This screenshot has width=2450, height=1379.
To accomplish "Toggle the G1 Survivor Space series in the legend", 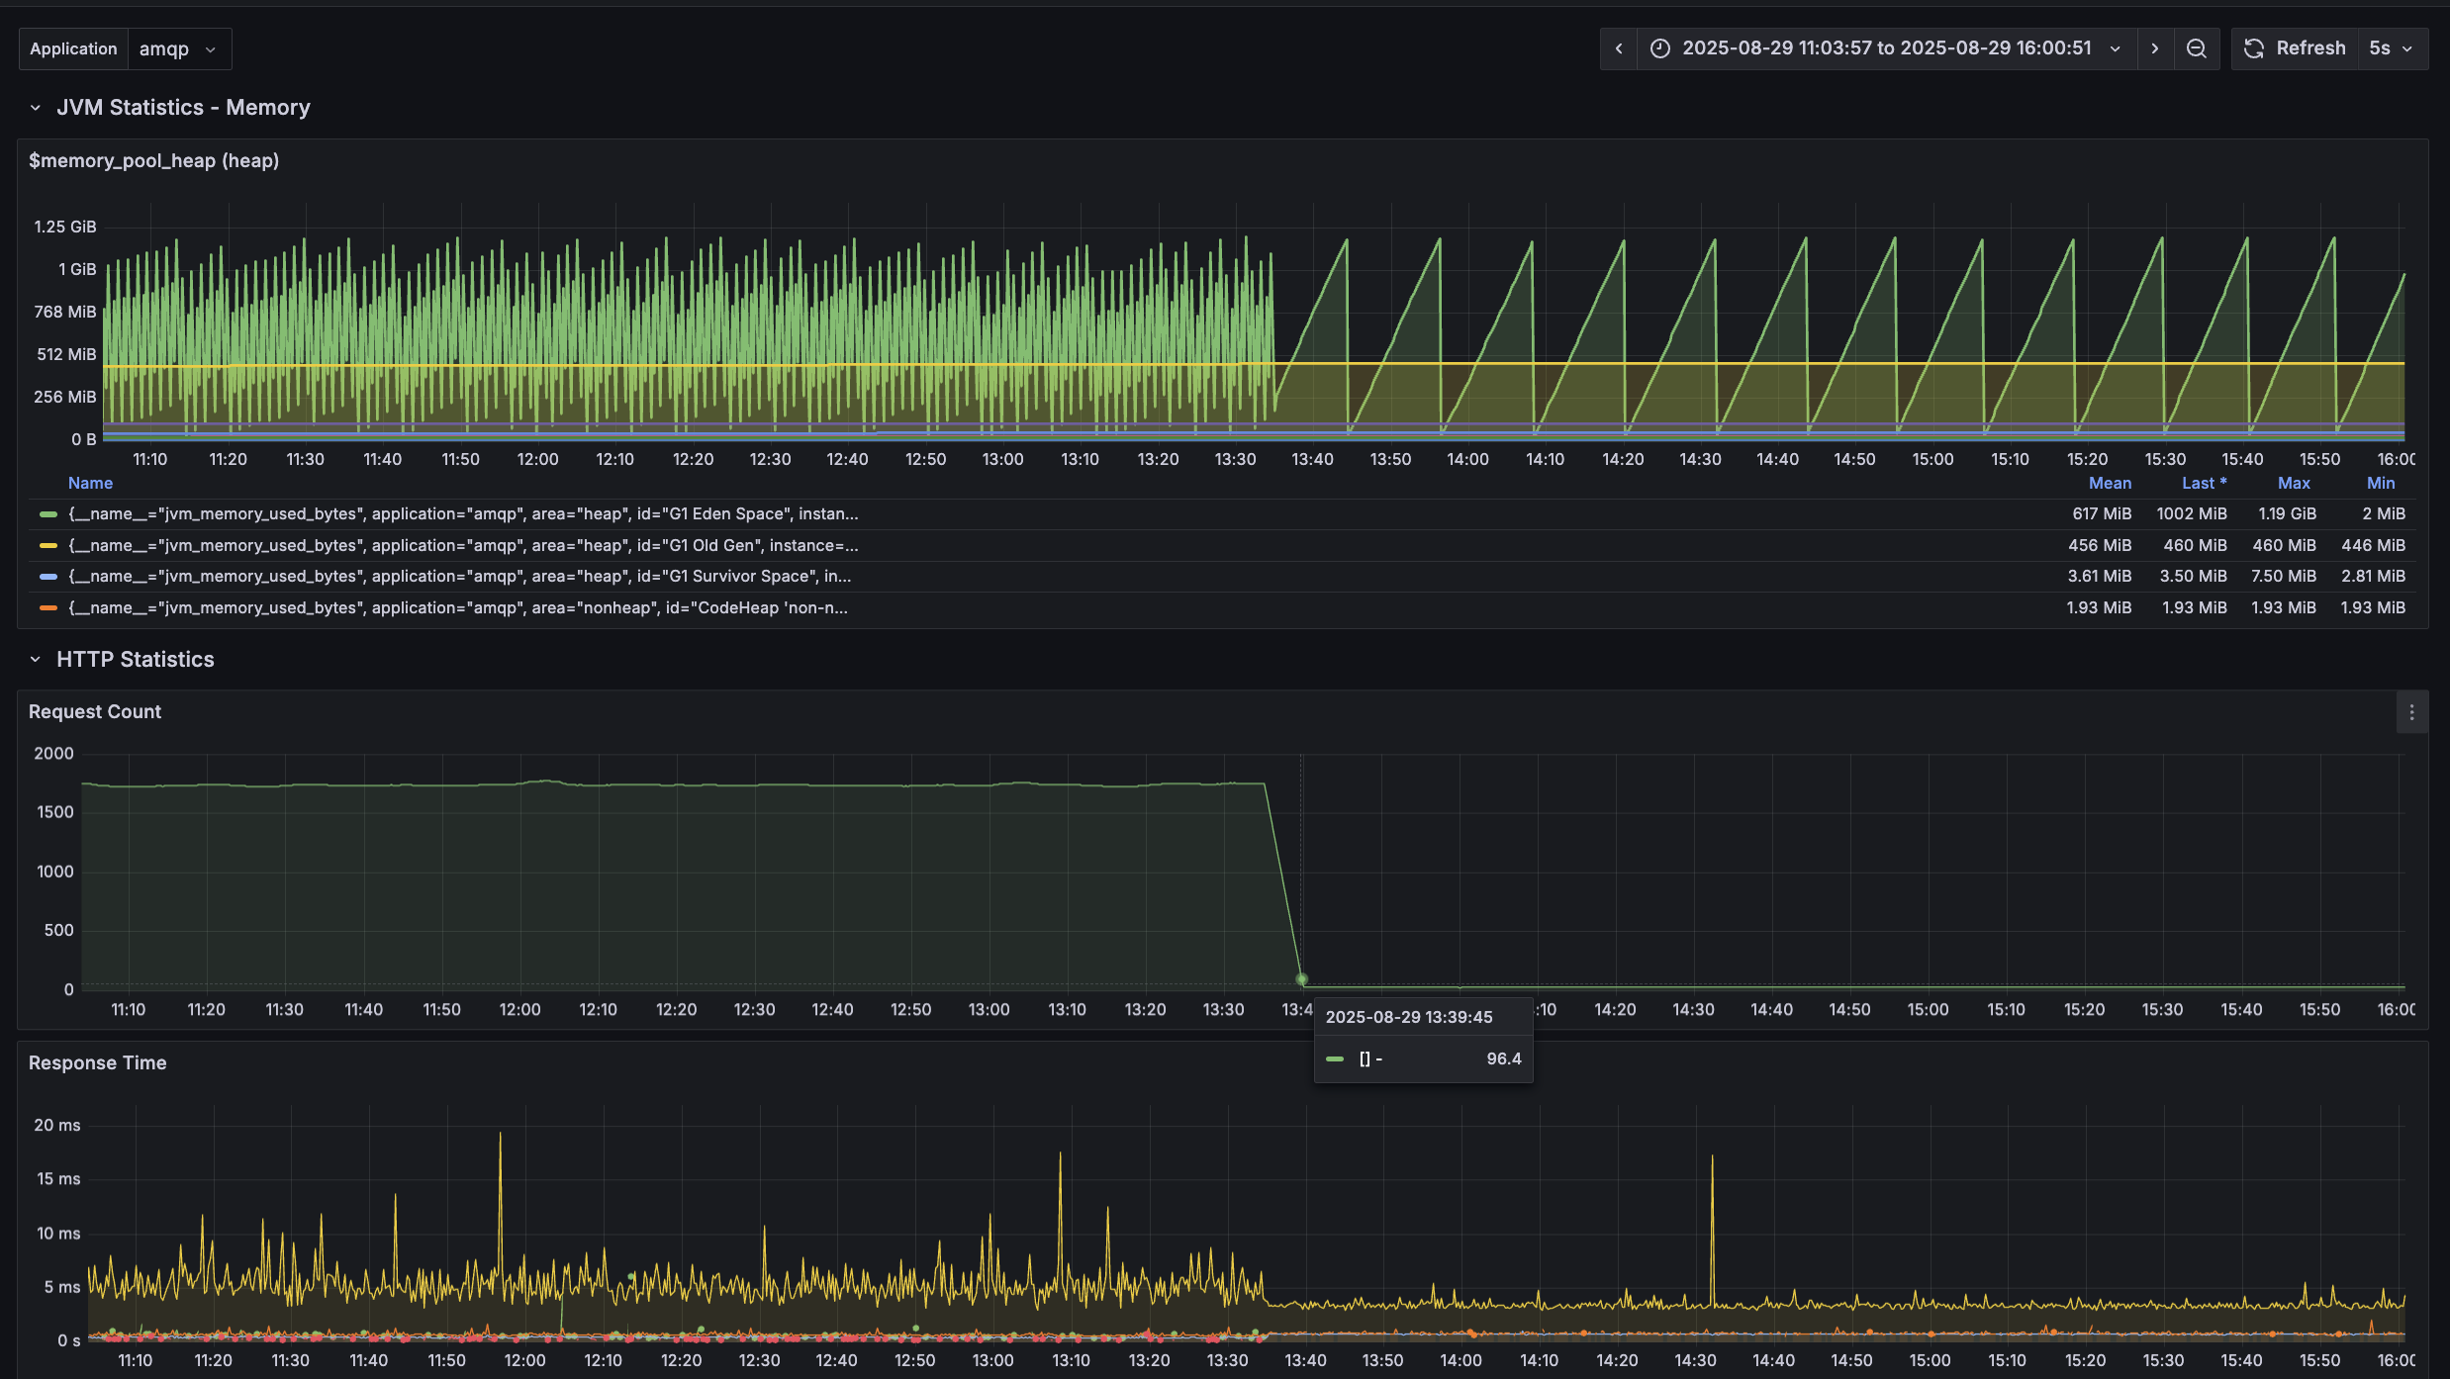I will tap(459, 577).
